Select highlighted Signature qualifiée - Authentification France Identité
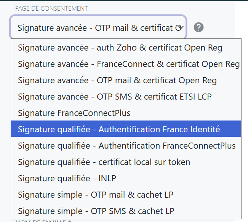 point(126,129)
